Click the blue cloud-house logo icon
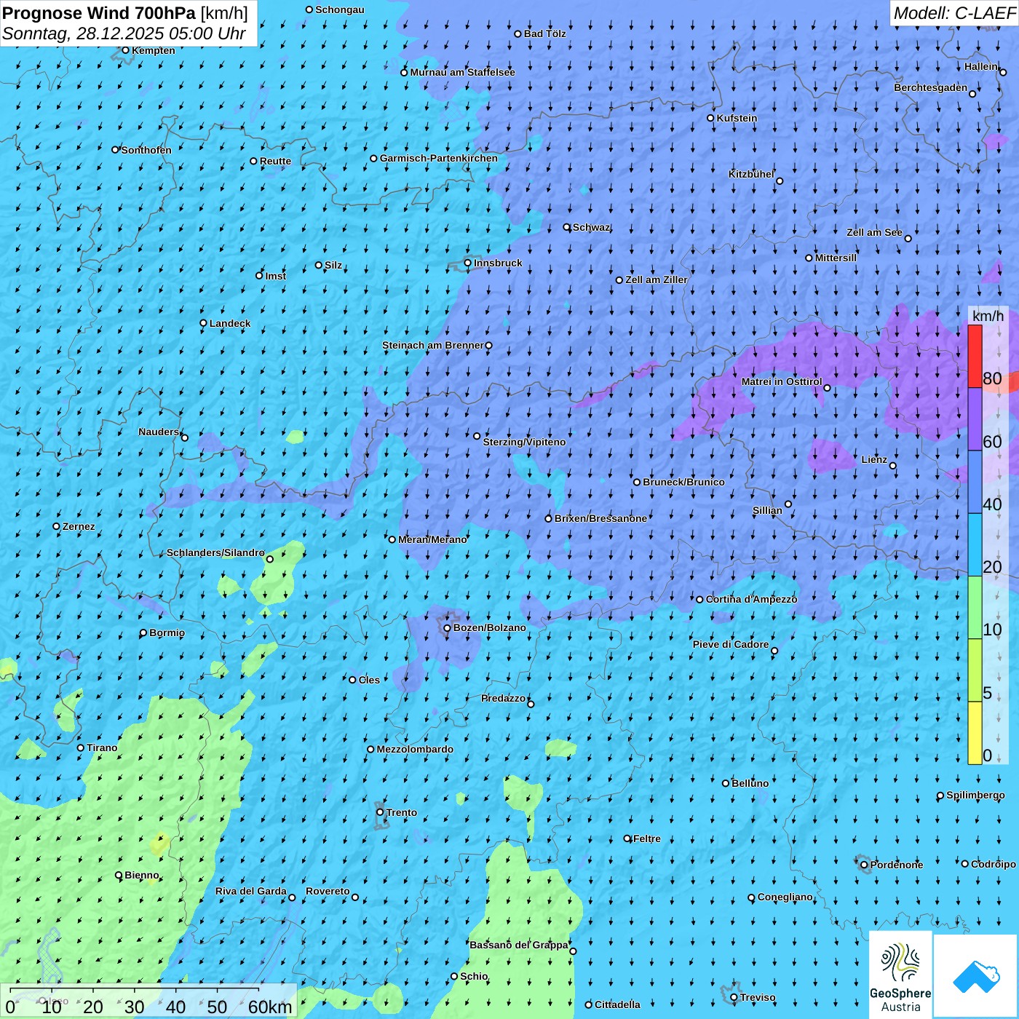 (975, 977)
